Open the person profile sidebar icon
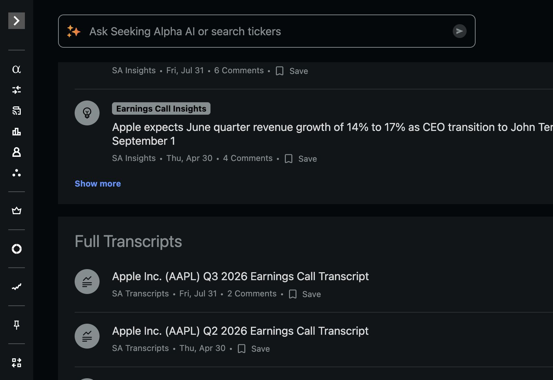This screenshot has height=380, width=553. pyautogui.click(x=17, y=152)
